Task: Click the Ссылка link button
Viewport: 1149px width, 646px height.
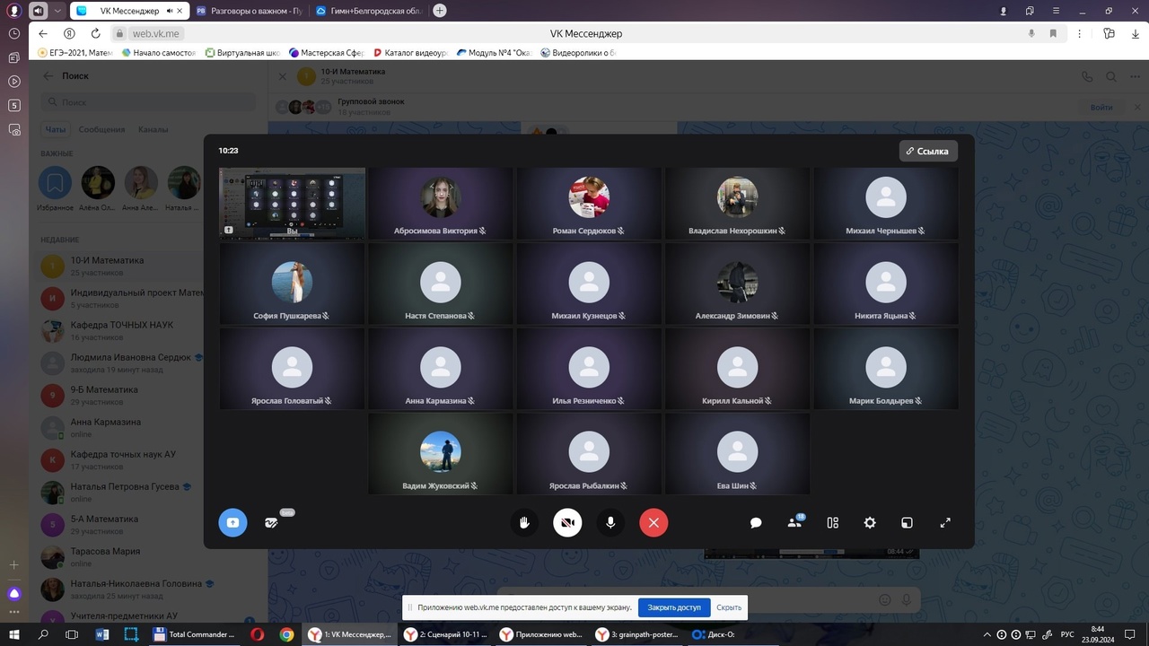Action: pyautogui.click(x=928, y=151)
